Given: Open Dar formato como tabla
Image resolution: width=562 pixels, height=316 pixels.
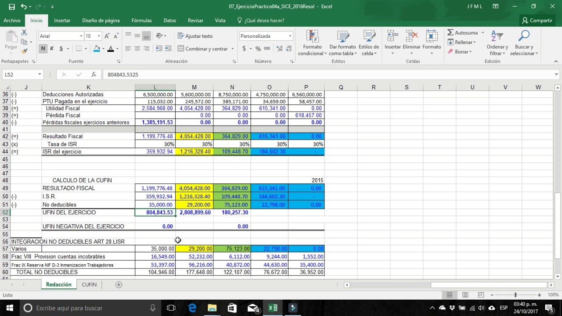Looking at the screenshot, I should click(x=342, y=43).
